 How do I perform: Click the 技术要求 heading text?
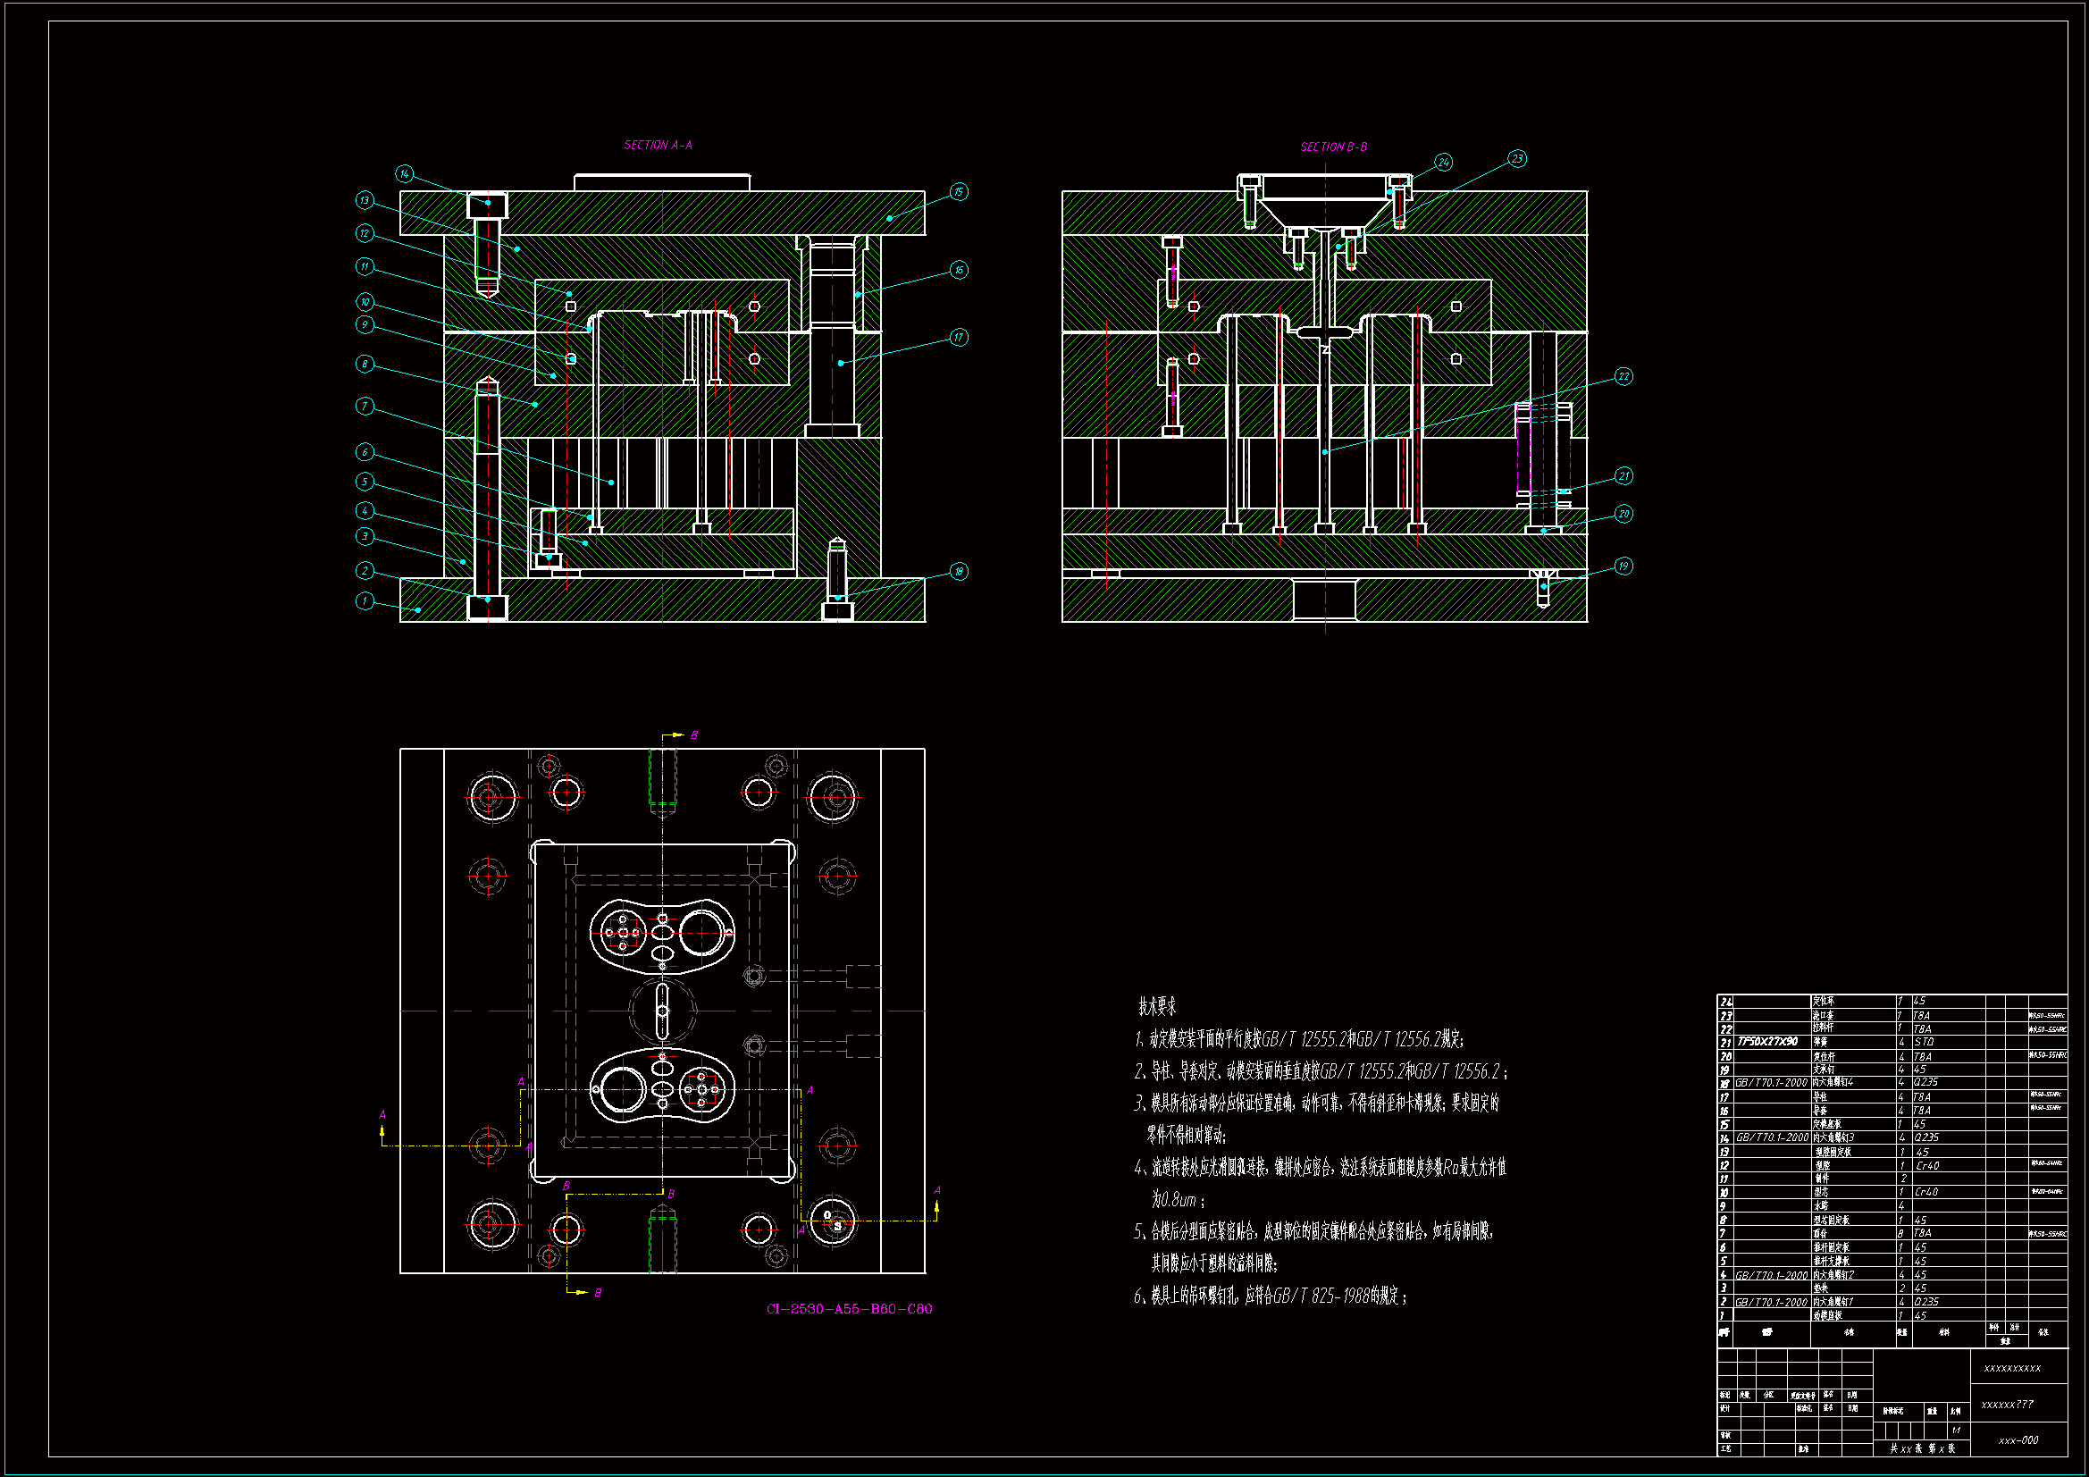click(x=1156, y=1006)
